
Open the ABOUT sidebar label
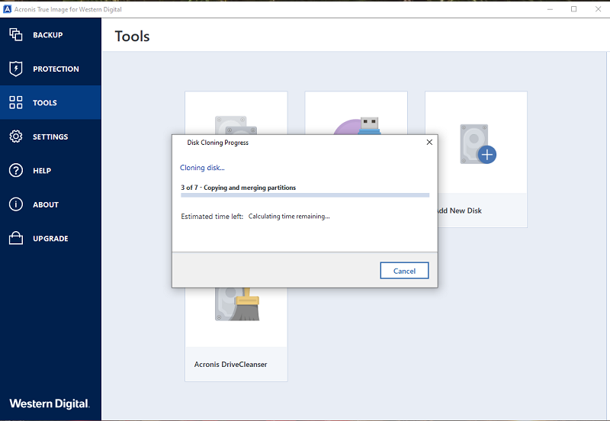(46, 204)
